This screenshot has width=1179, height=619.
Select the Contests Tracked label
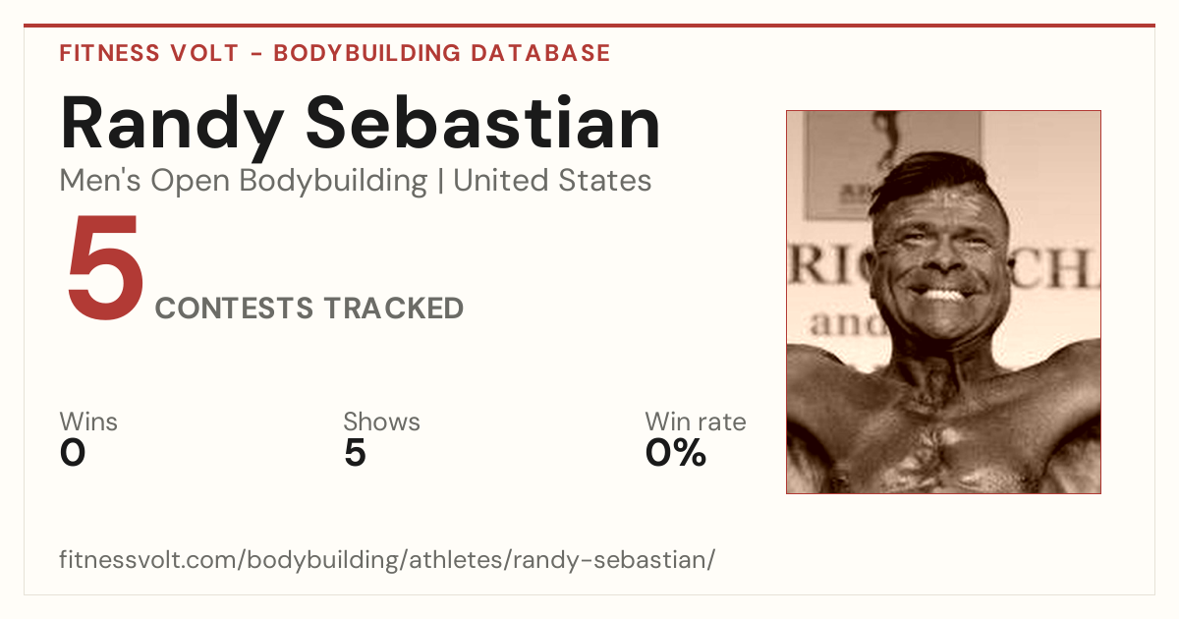[309, 309]
